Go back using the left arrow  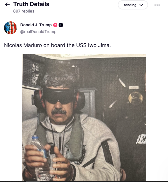7,4
